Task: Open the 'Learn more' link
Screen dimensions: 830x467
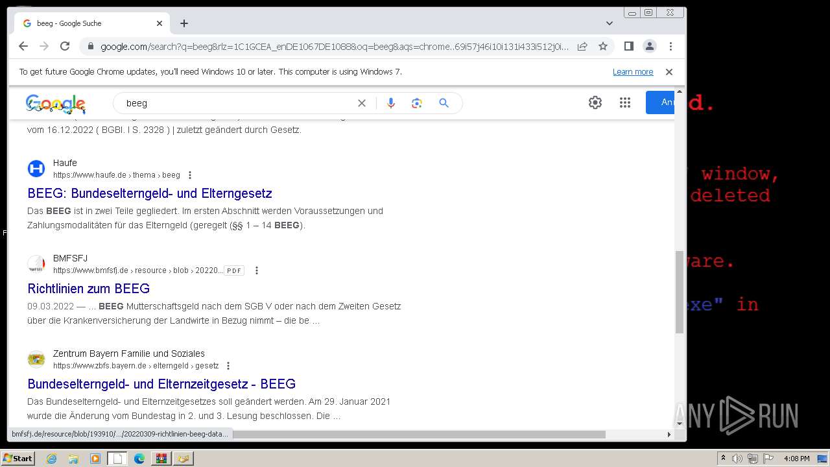Action: [x=633, y=72]
